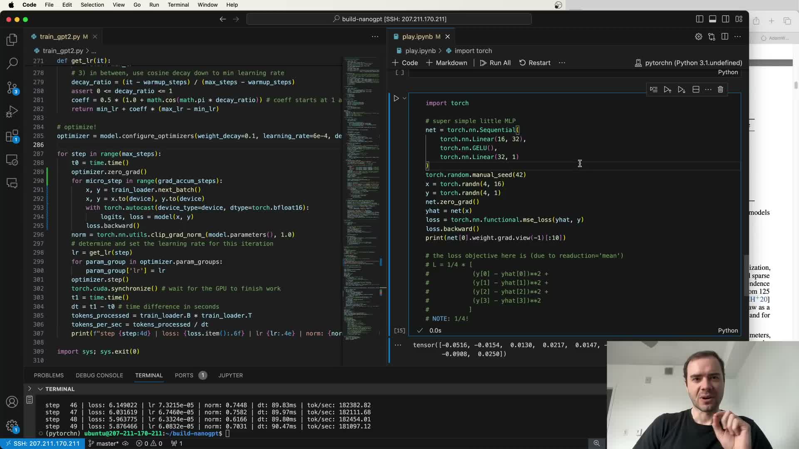This screenshot has width=799, height=449.
Task: Expand run options chevron beside cell
Action: [404, 99]
